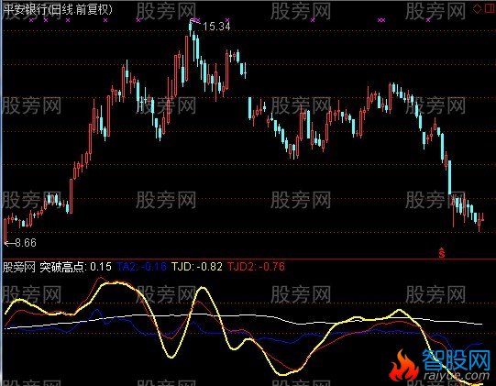Click the red diamond icon at top right
The image size is (496, 386).
coord(477,9)
